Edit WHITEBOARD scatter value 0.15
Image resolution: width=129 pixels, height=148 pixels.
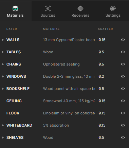tap(102, 125)
